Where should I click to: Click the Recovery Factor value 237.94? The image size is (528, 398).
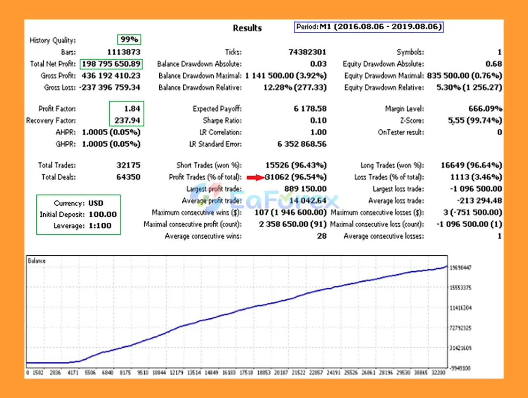coord(127,120)
